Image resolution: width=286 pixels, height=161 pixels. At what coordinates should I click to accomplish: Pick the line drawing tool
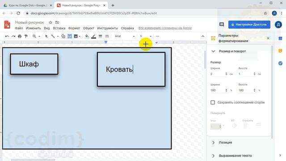pos(53,36)
